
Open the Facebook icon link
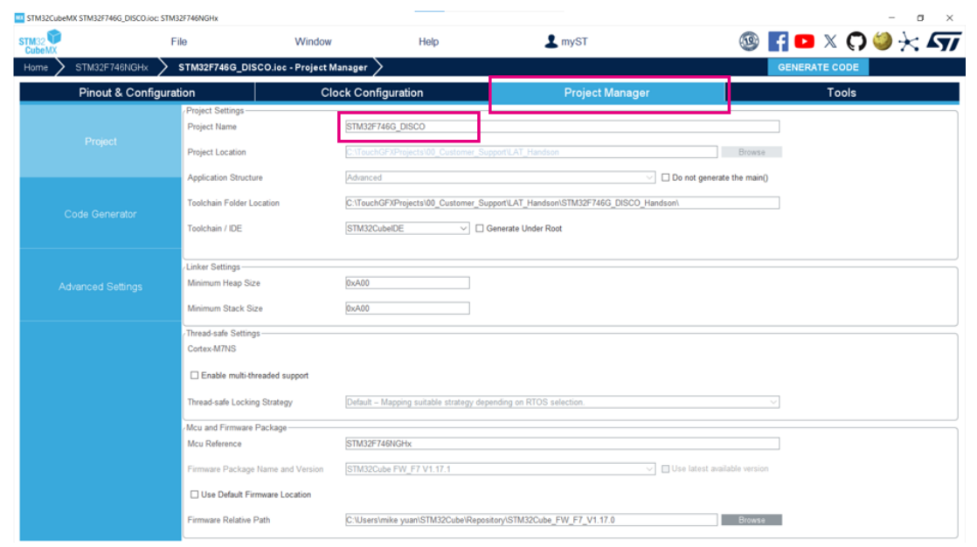778,42
